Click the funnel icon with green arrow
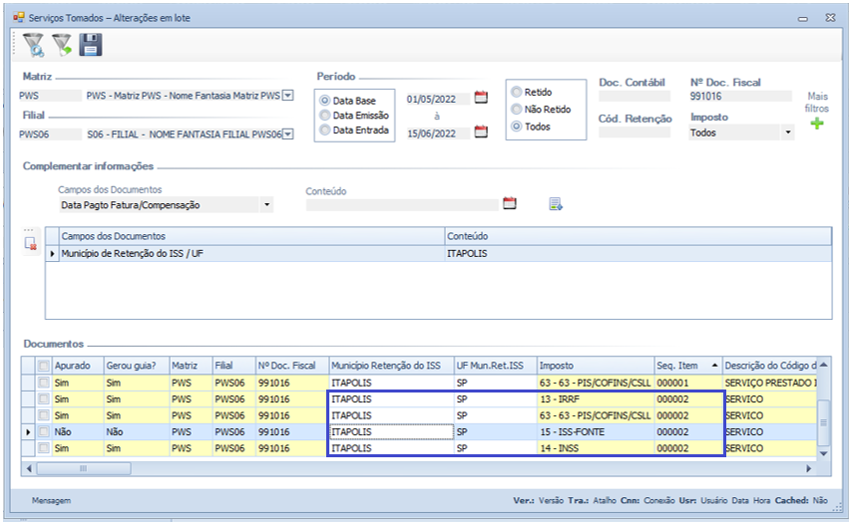The width and height of the screenshot is (851, 522). coord(62,44)
